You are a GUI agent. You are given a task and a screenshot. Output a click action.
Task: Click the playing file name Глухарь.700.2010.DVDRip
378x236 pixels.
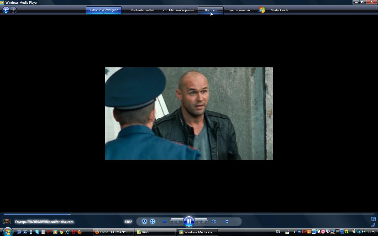45,222
